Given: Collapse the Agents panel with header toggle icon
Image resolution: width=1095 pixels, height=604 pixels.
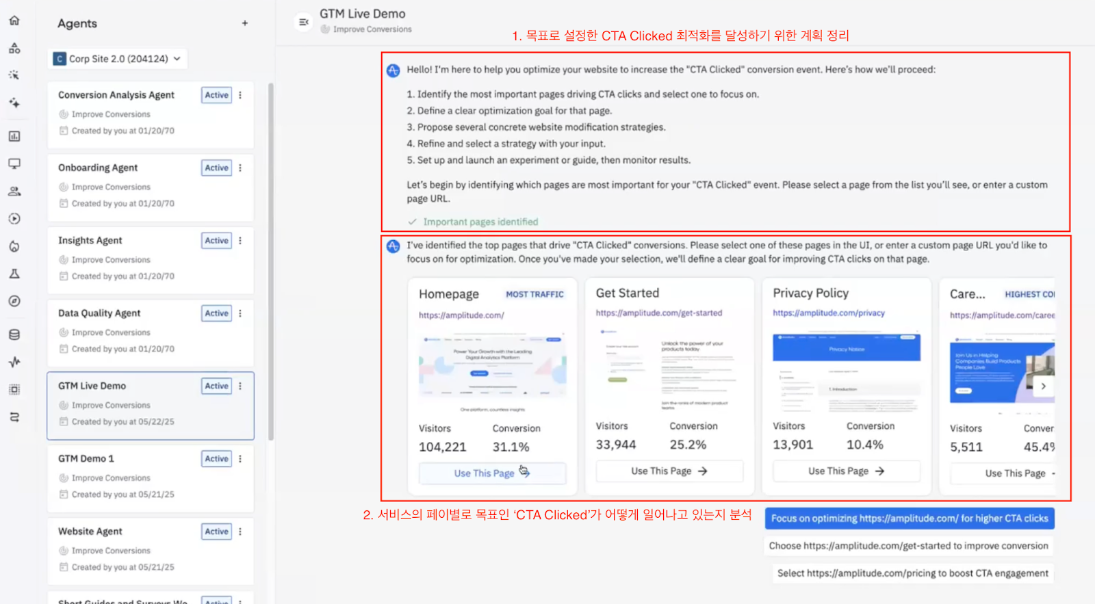Looking at the screenshot, I should pos(304,23).
